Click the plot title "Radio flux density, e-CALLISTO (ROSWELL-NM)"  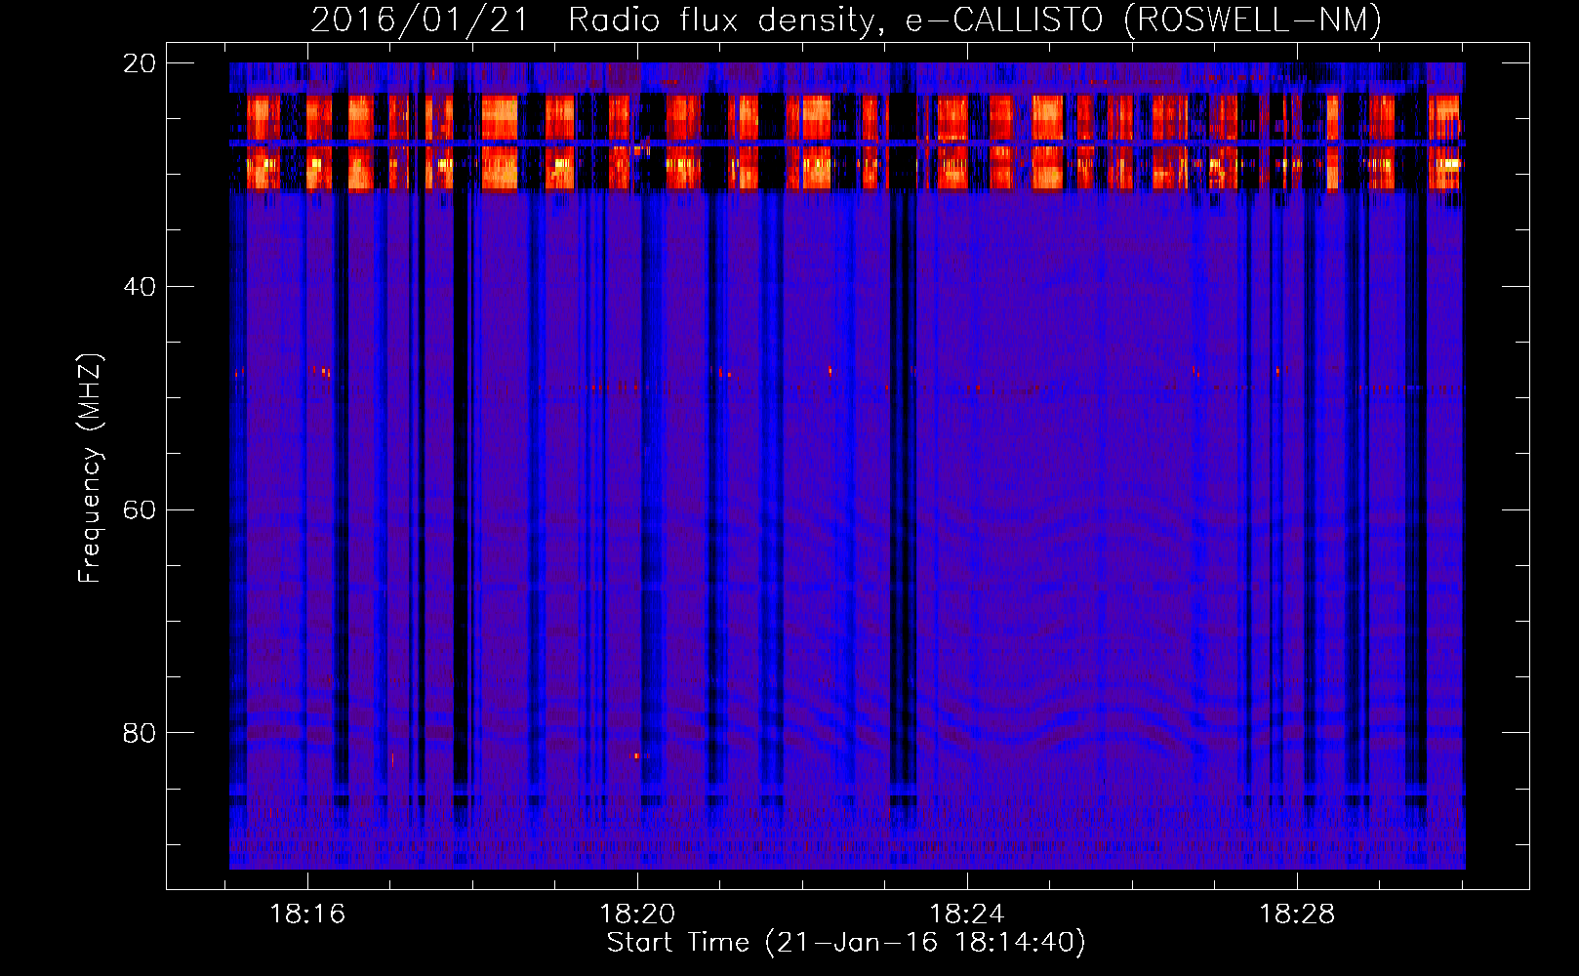975,20
